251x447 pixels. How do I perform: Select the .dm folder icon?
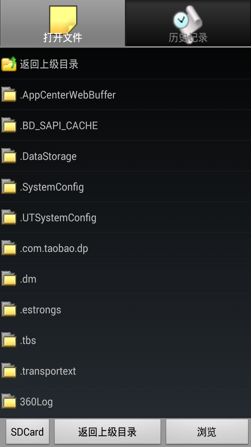(9, 279)
